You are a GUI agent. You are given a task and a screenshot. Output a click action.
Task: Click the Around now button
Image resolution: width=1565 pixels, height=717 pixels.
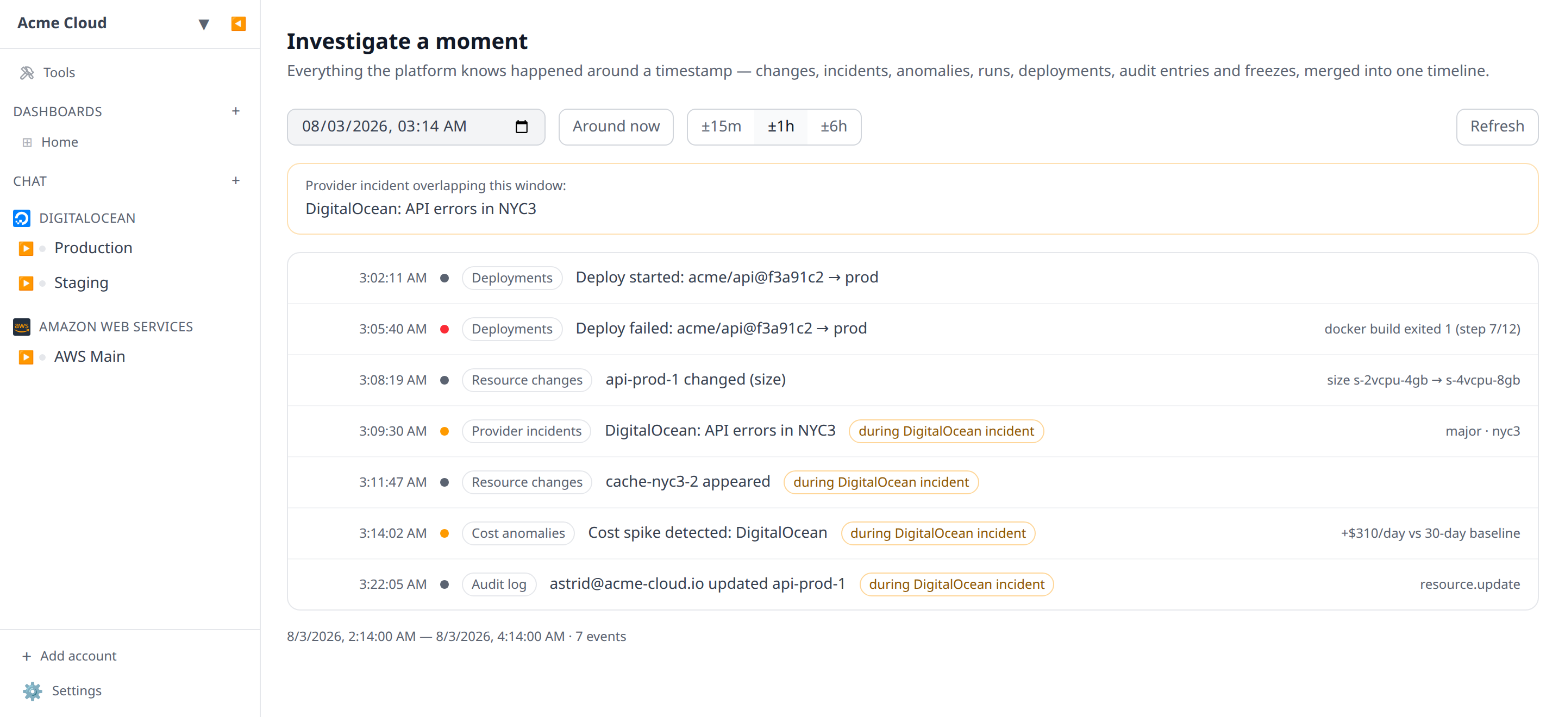point(616,127)
